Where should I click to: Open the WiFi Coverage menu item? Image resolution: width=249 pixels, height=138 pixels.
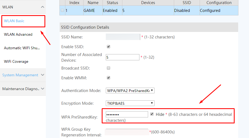(16, 61)
